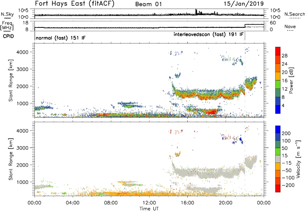
Task: Click the frequency step-up near 22:00
Action: click(x=245, y=26)
